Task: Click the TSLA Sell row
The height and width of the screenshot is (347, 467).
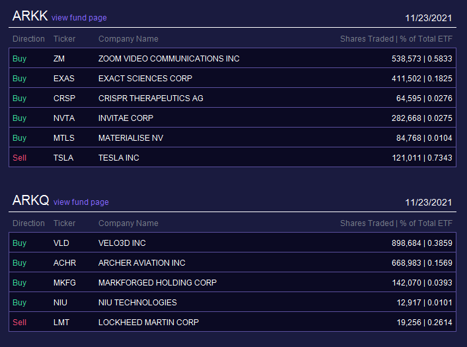Action: [233, 157]
